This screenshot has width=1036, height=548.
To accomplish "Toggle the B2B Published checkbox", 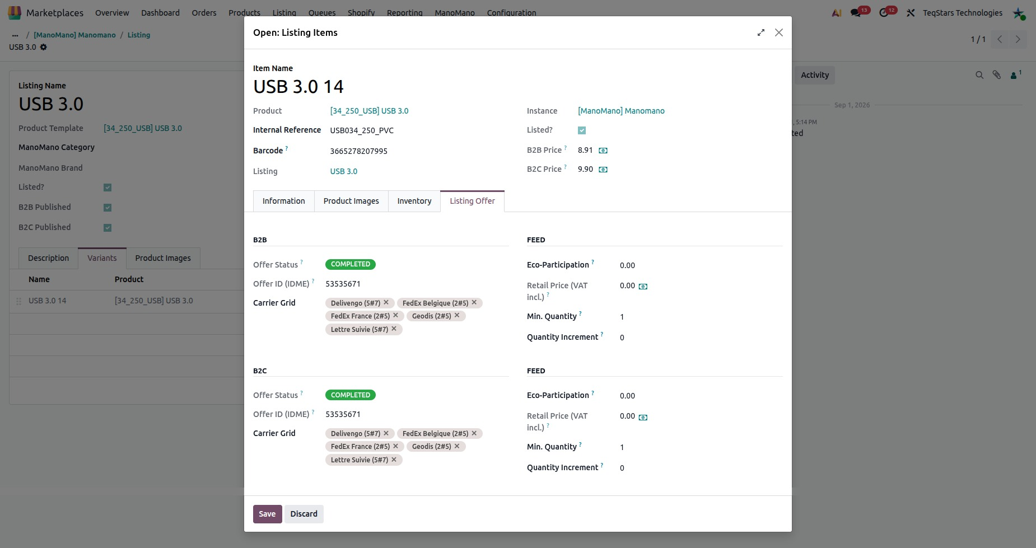I will (x=108, y=208).
